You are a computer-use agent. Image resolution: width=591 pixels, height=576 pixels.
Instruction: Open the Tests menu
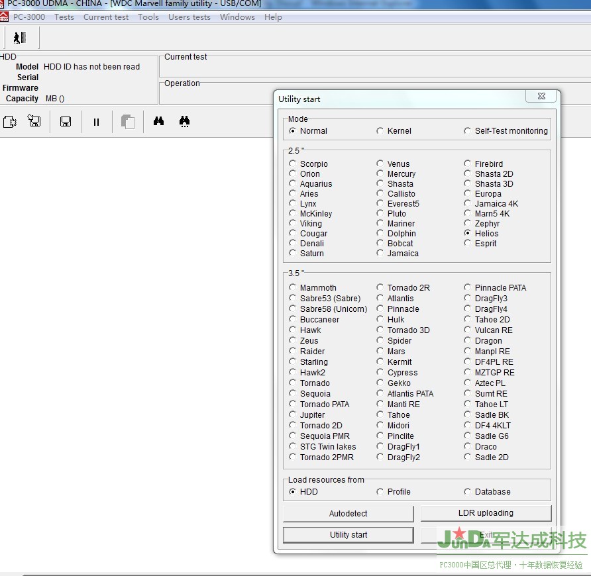point(64,17)
